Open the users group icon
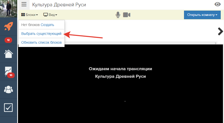 coord(9,89)
